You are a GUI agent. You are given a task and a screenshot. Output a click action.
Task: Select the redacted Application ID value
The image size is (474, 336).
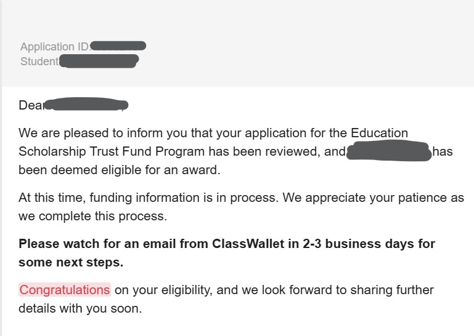tap(118, 46)
